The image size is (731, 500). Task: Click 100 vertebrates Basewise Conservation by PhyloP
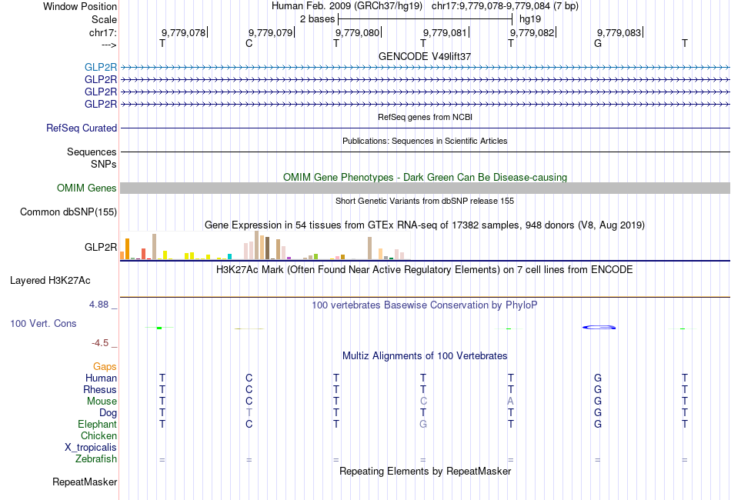click(425, 305)
